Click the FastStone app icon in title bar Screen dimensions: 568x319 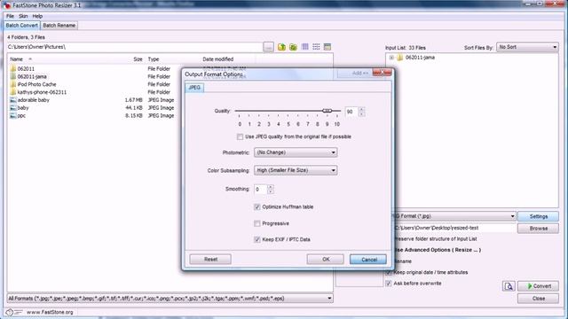6,5
